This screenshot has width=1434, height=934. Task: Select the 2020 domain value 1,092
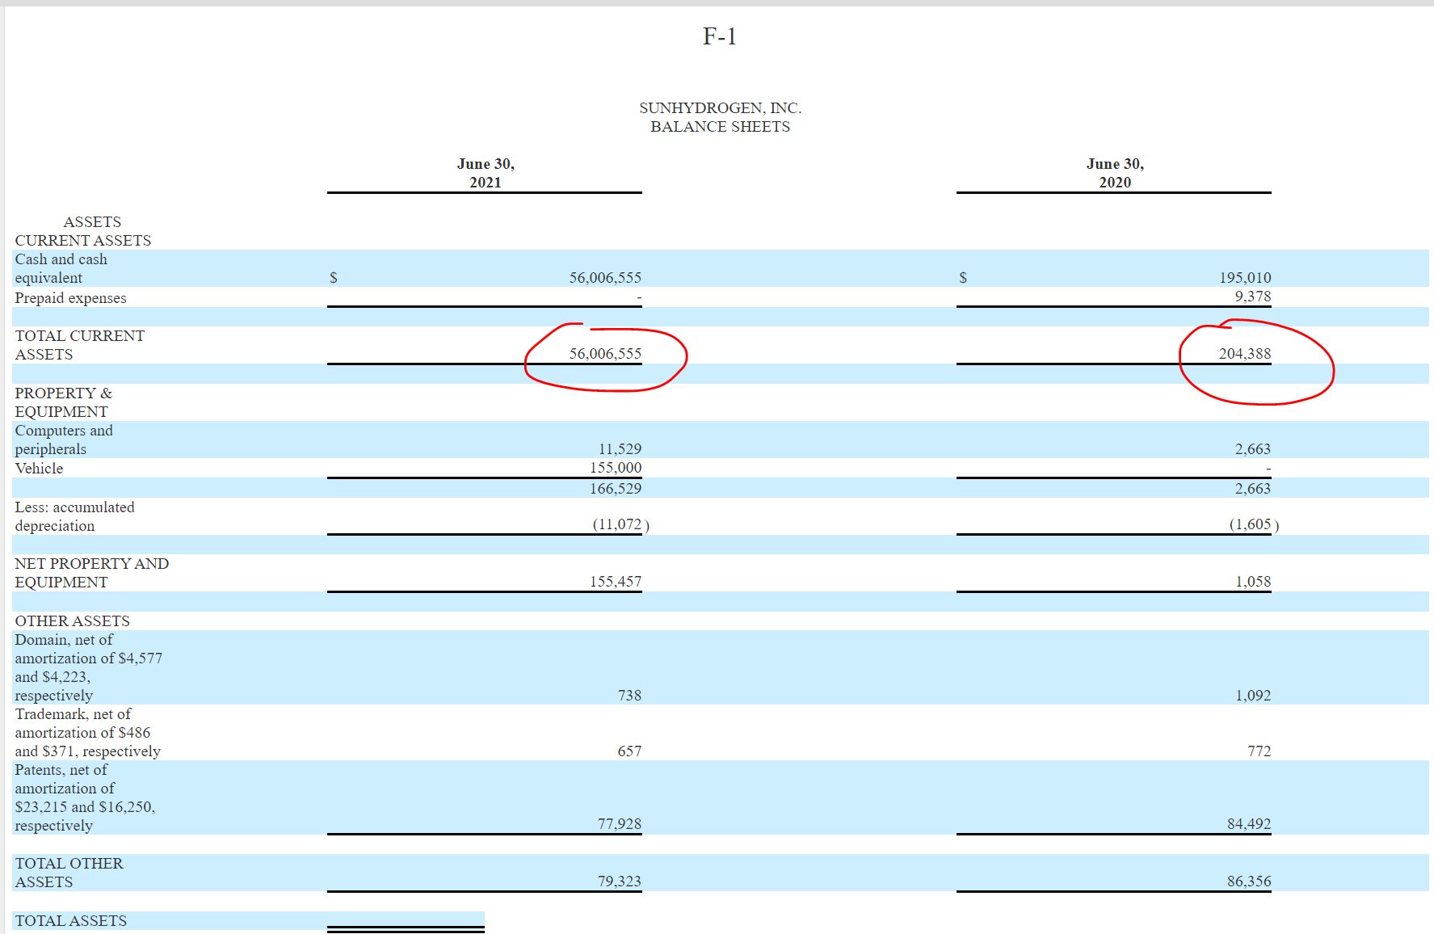[x=1253, y=695]
